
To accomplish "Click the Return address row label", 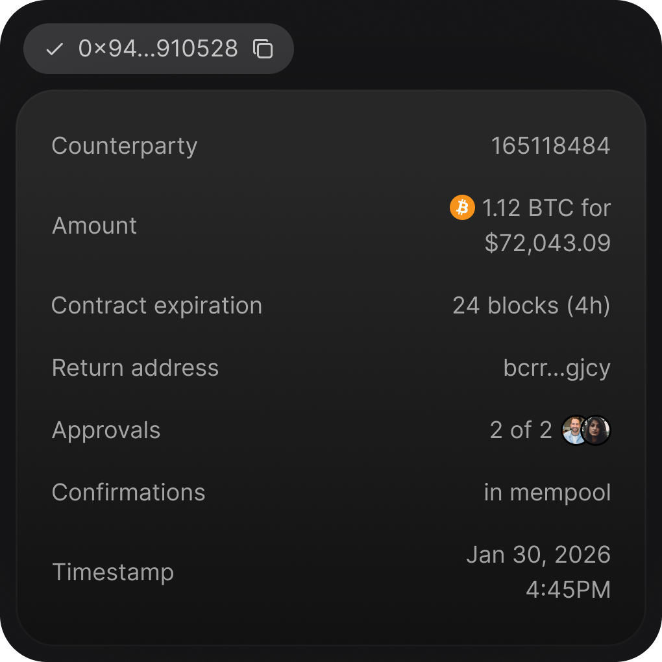I will pyautogui.click(x=135, y=367).
